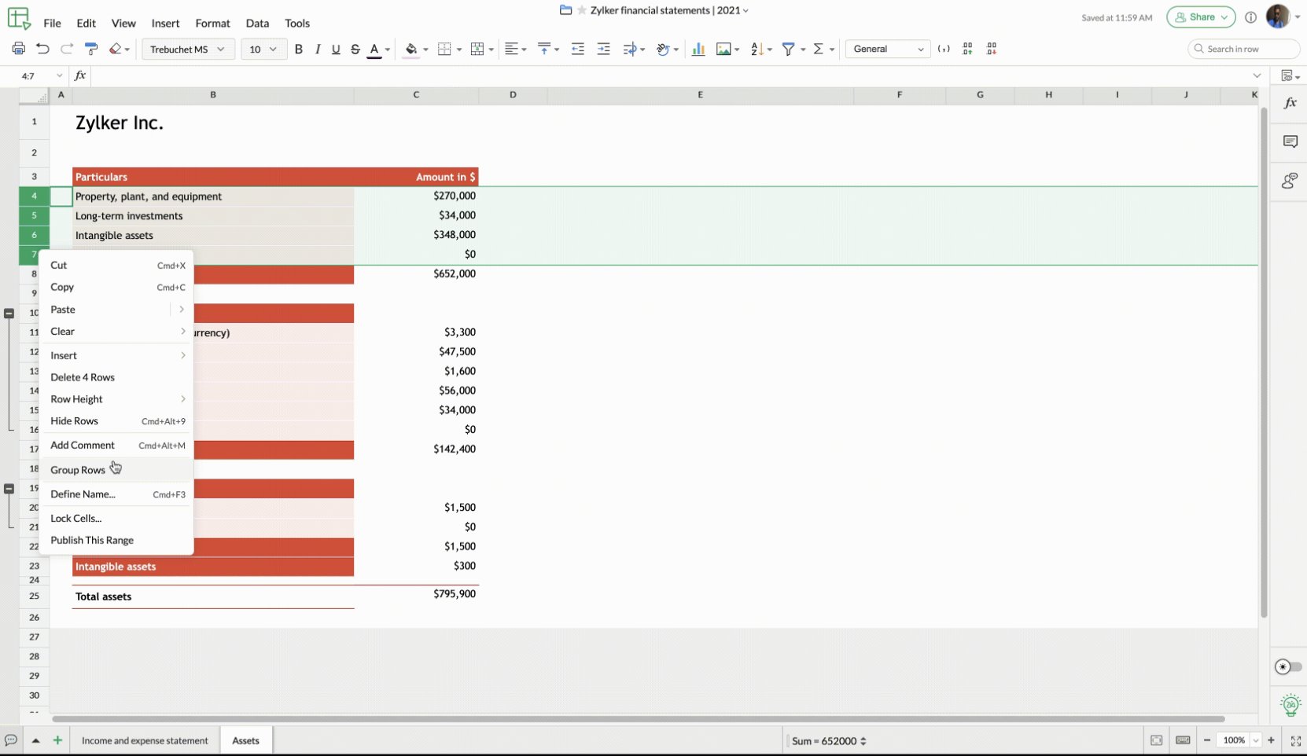This screenshot has height=756, width=1307.
Task: Collapse the row group at row 10
Action: coord(9,312)
